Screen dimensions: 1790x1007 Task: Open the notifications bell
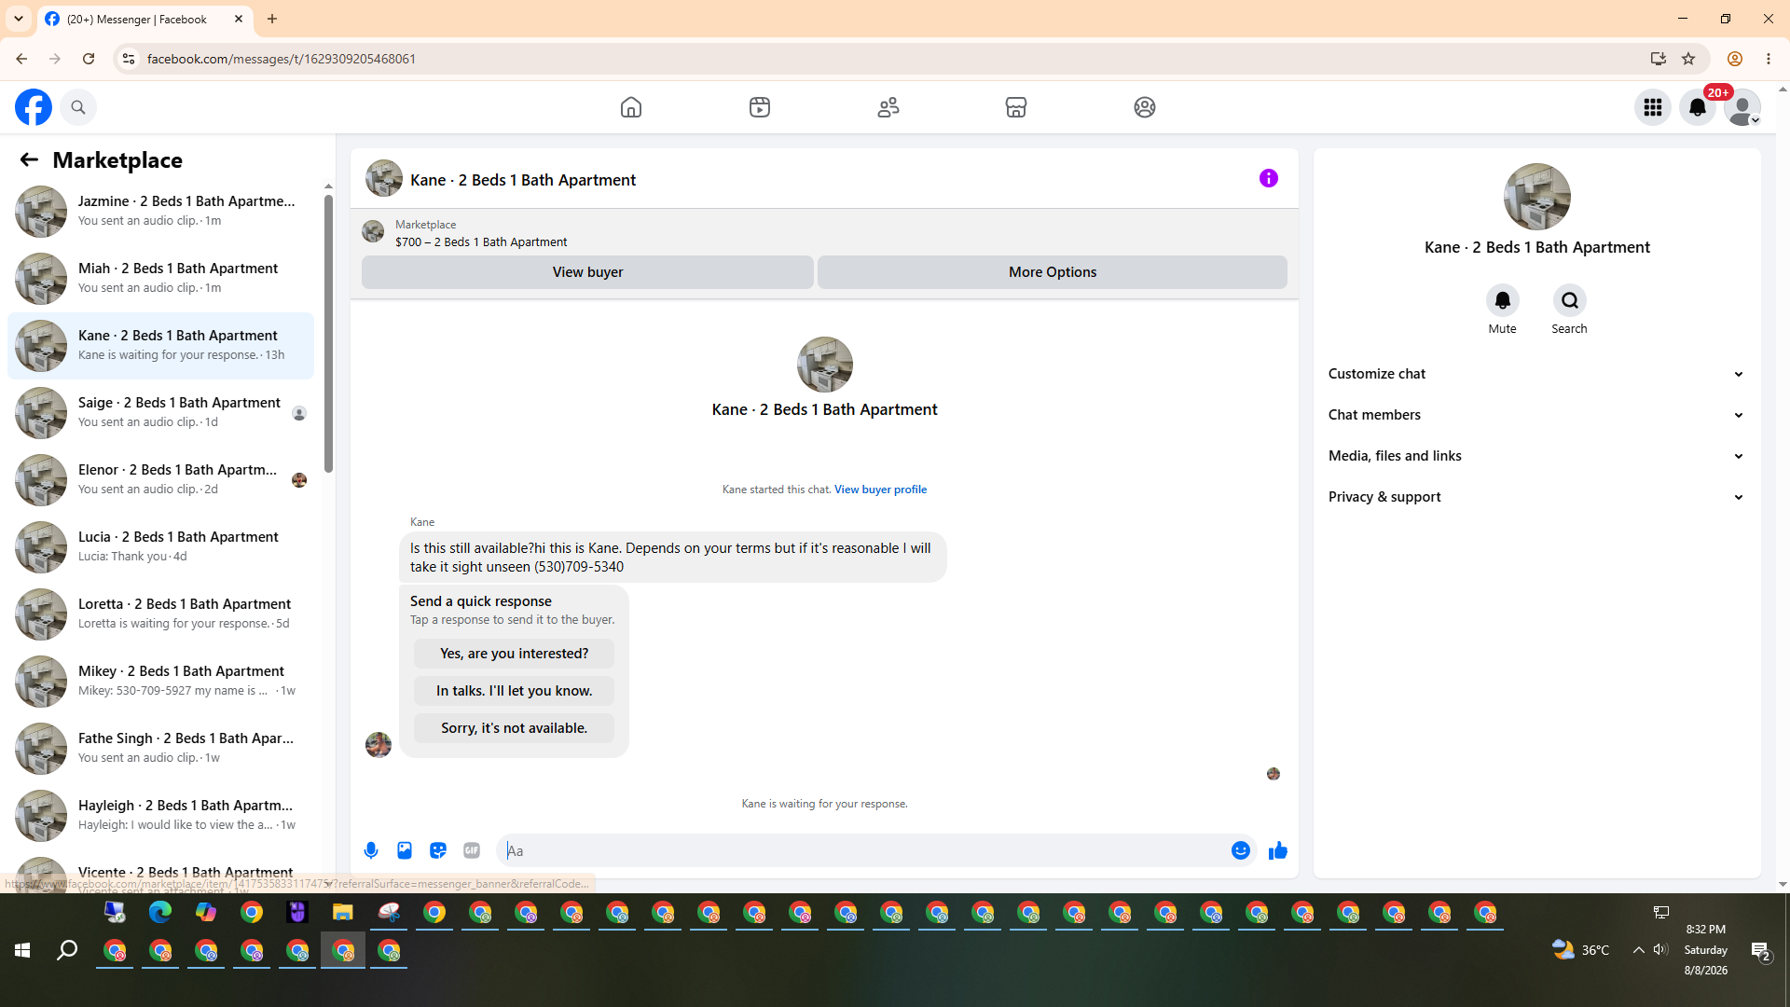[1698, 107]
